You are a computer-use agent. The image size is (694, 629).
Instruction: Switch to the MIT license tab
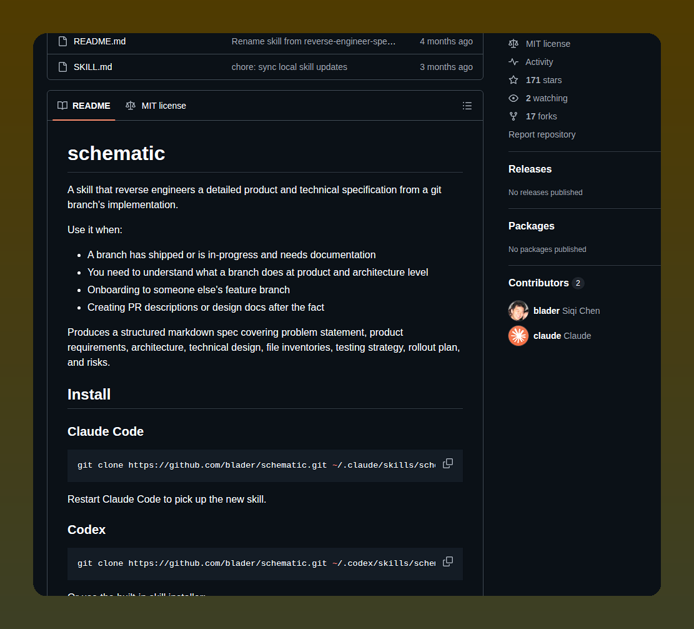pyautogui.click(x=156, y=106)
